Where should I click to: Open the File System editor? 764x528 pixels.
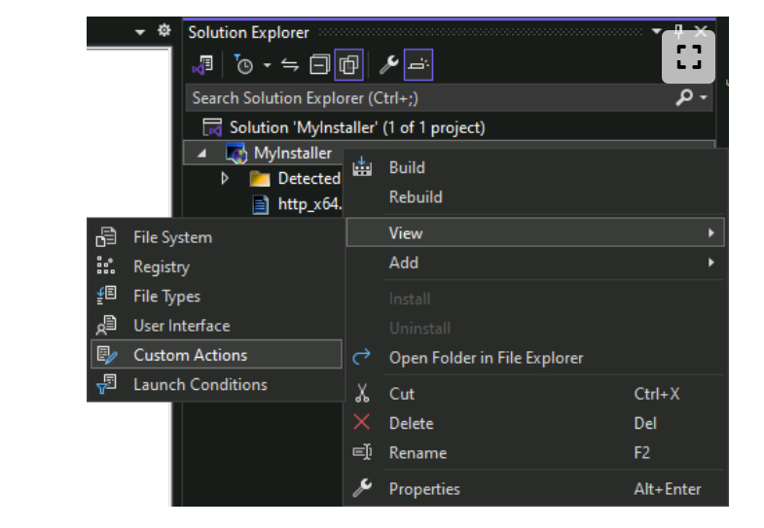point(216,237)
